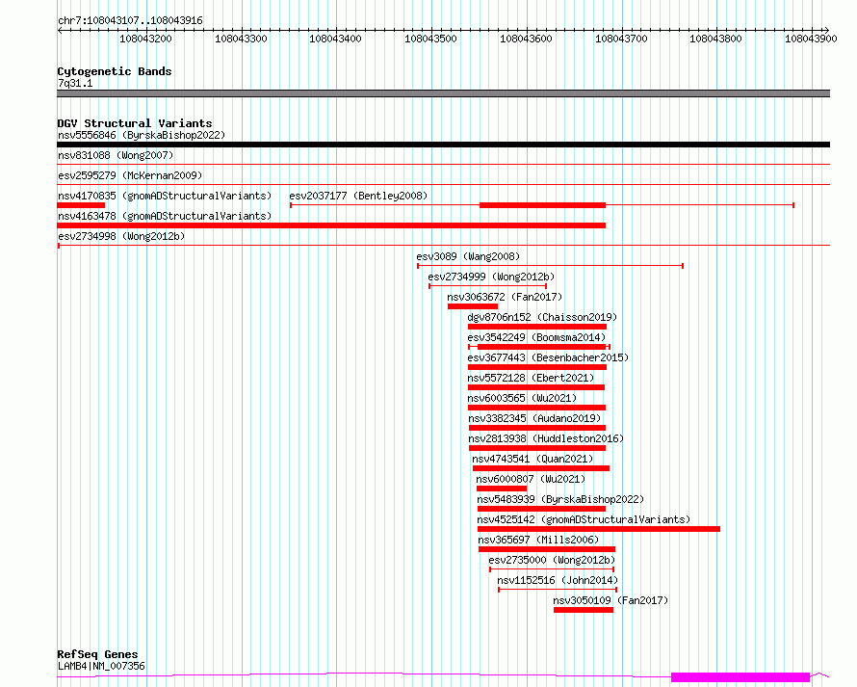
Task: Open the nsv3050109 (Fan2017) label
Action: pyautogui.click(x=610, y=600)
